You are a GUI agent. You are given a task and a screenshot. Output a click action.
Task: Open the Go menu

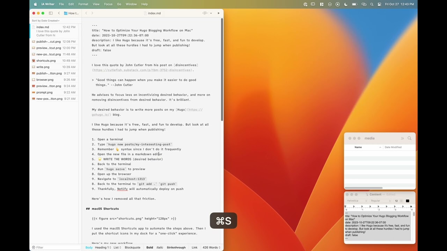coord(119,4)
